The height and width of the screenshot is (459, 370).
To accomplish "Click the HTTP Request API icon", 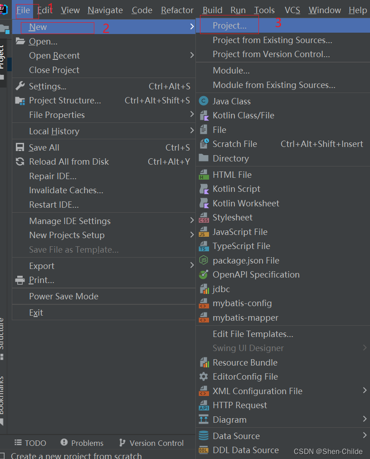I will tap(204, 405).
